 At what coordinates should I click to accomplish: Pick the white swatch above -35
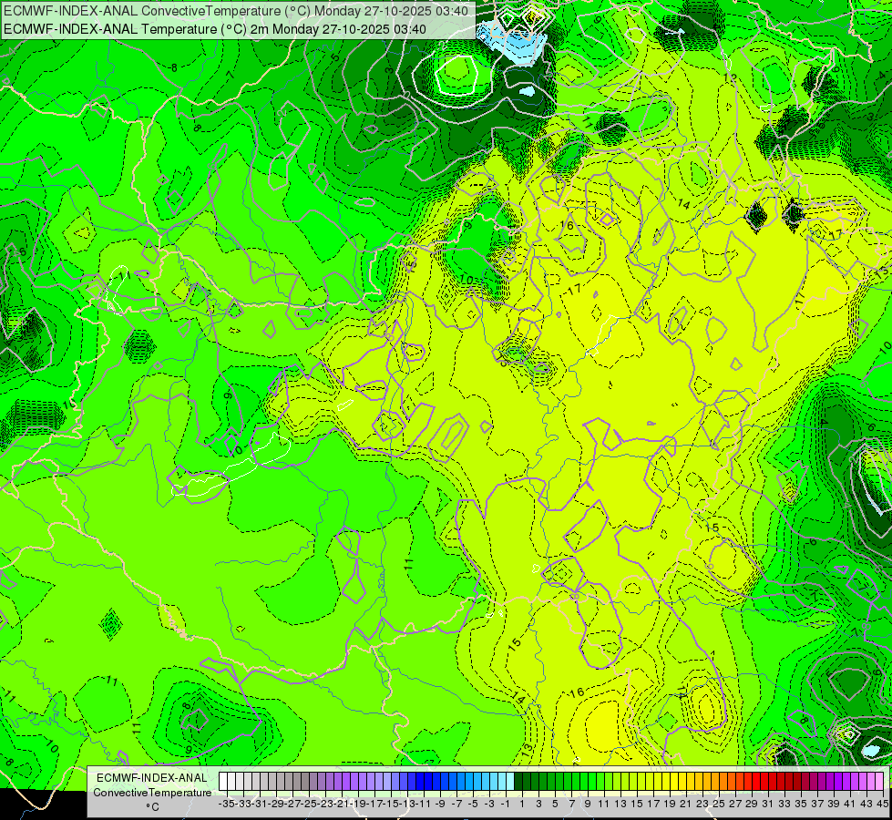223,782
